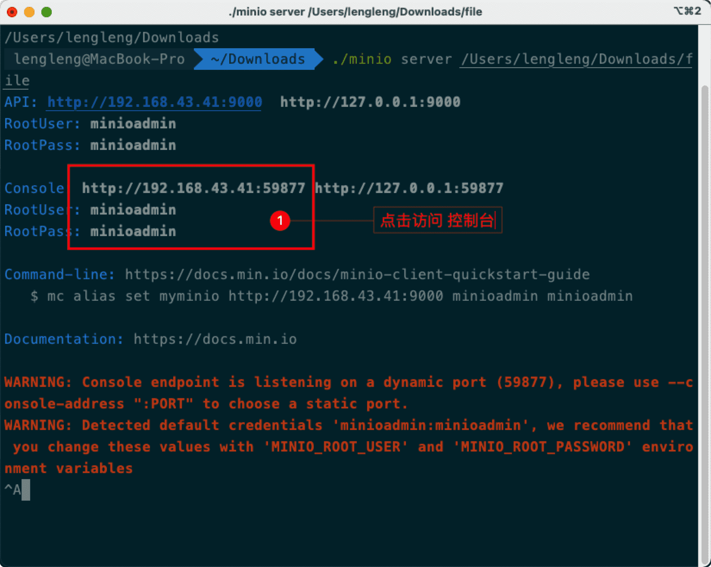Image resolution: width=711 pixels, height=567 pixels.
Task: Click the 'API:' label
Action: point(21,102)
